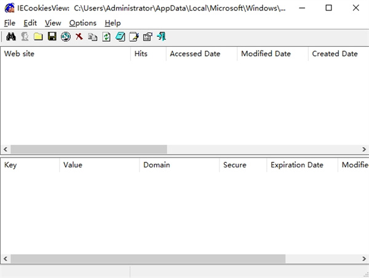Open cookies folder with the yellow folder icon
The height and width of the screenshot is (278, 369).
point(38,37)
